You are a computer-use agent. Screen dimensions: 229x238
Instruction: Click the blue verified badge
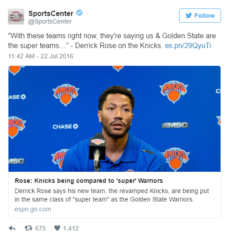(79, 13)
